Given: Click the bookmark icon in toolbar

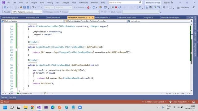Looking at the screenshot, I should [x=164, y=7].
